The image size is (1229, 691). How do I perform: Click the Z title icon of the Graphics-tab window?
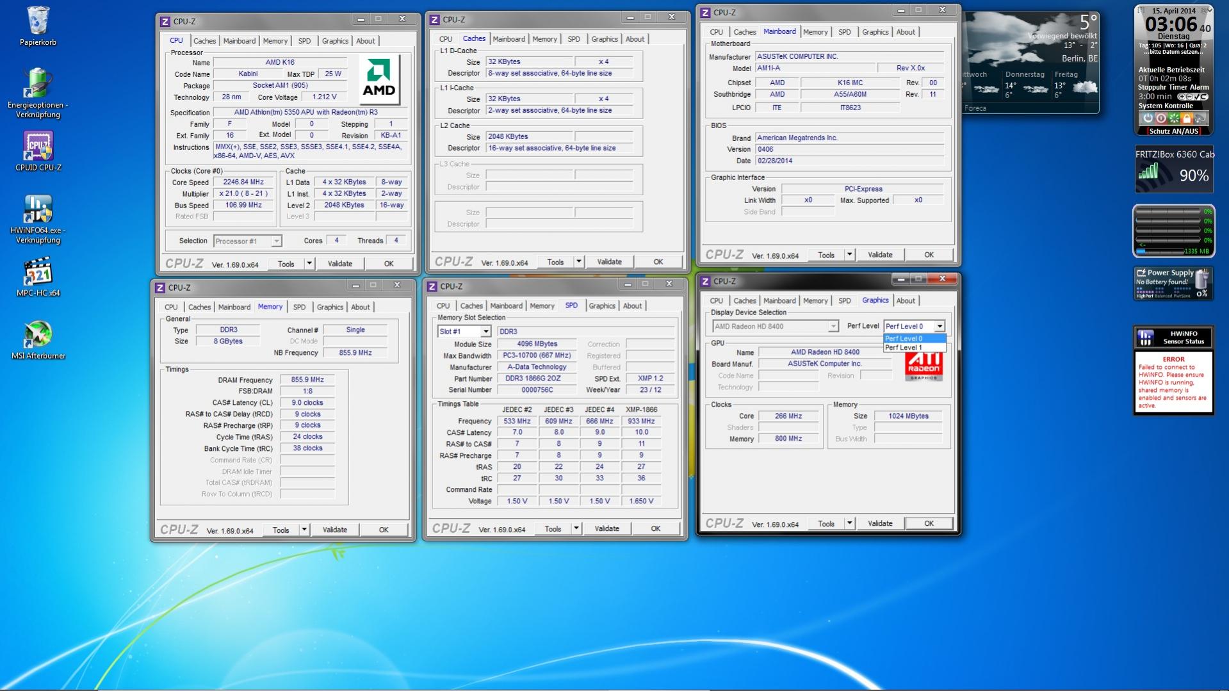coord(706,281)
